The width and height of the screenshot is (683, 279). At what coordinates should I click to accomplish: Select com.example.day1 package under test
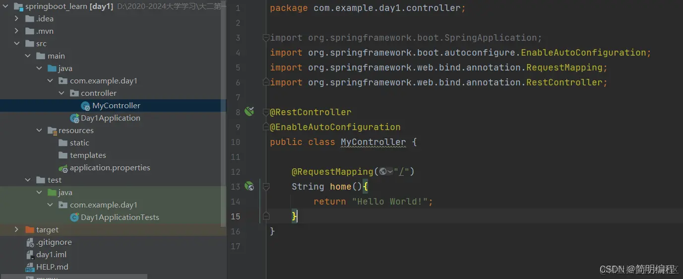coord(104,205)
